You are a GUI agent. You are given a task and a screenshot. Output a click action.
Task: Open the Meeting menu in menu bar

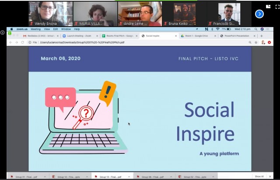pyautogui.click(x=35, y=29)
